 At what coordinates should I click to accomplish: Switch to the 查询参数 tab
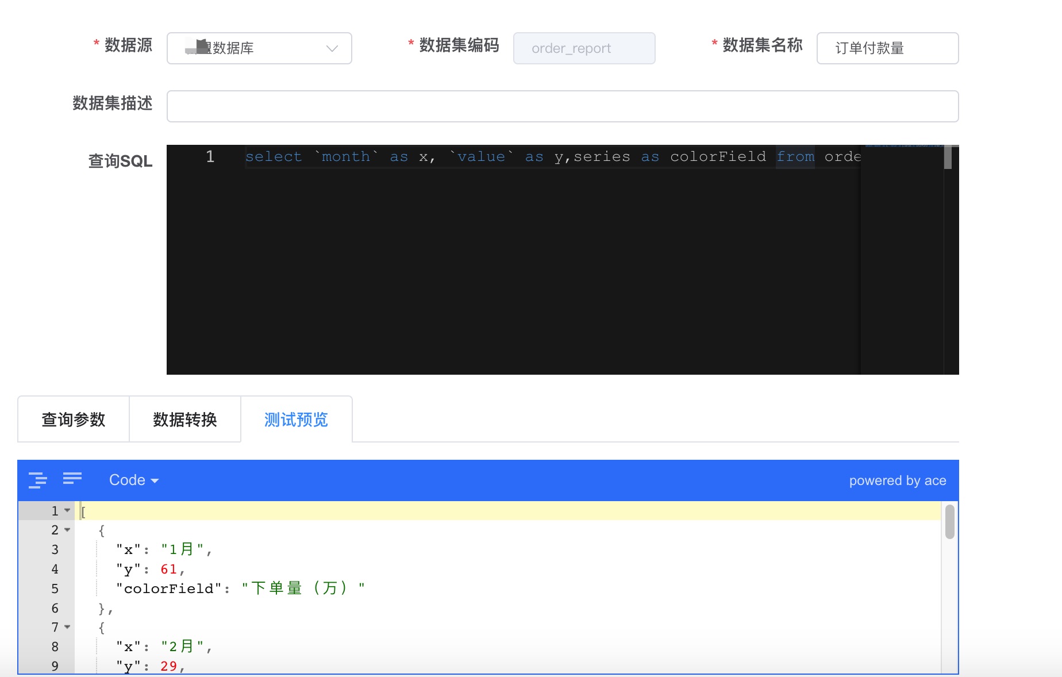(74, 420)
